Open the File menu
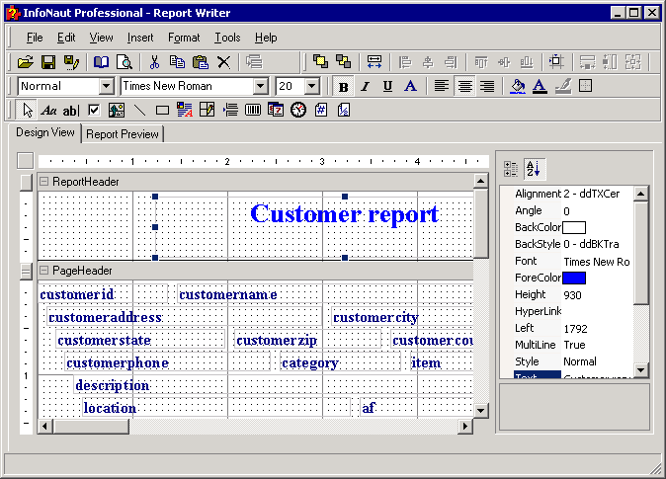Screen dimensions: 666x479 35,38
